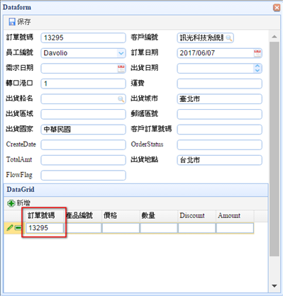Click the 出貨城市 field with 臺北市
This screenshot has width=283, height=296.
pos(220,99)
